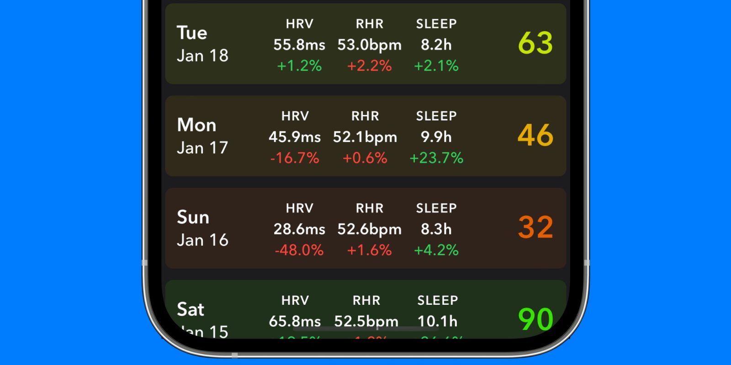
Task: Tap the 8.2h sleep value
Action: pos(436,45)
